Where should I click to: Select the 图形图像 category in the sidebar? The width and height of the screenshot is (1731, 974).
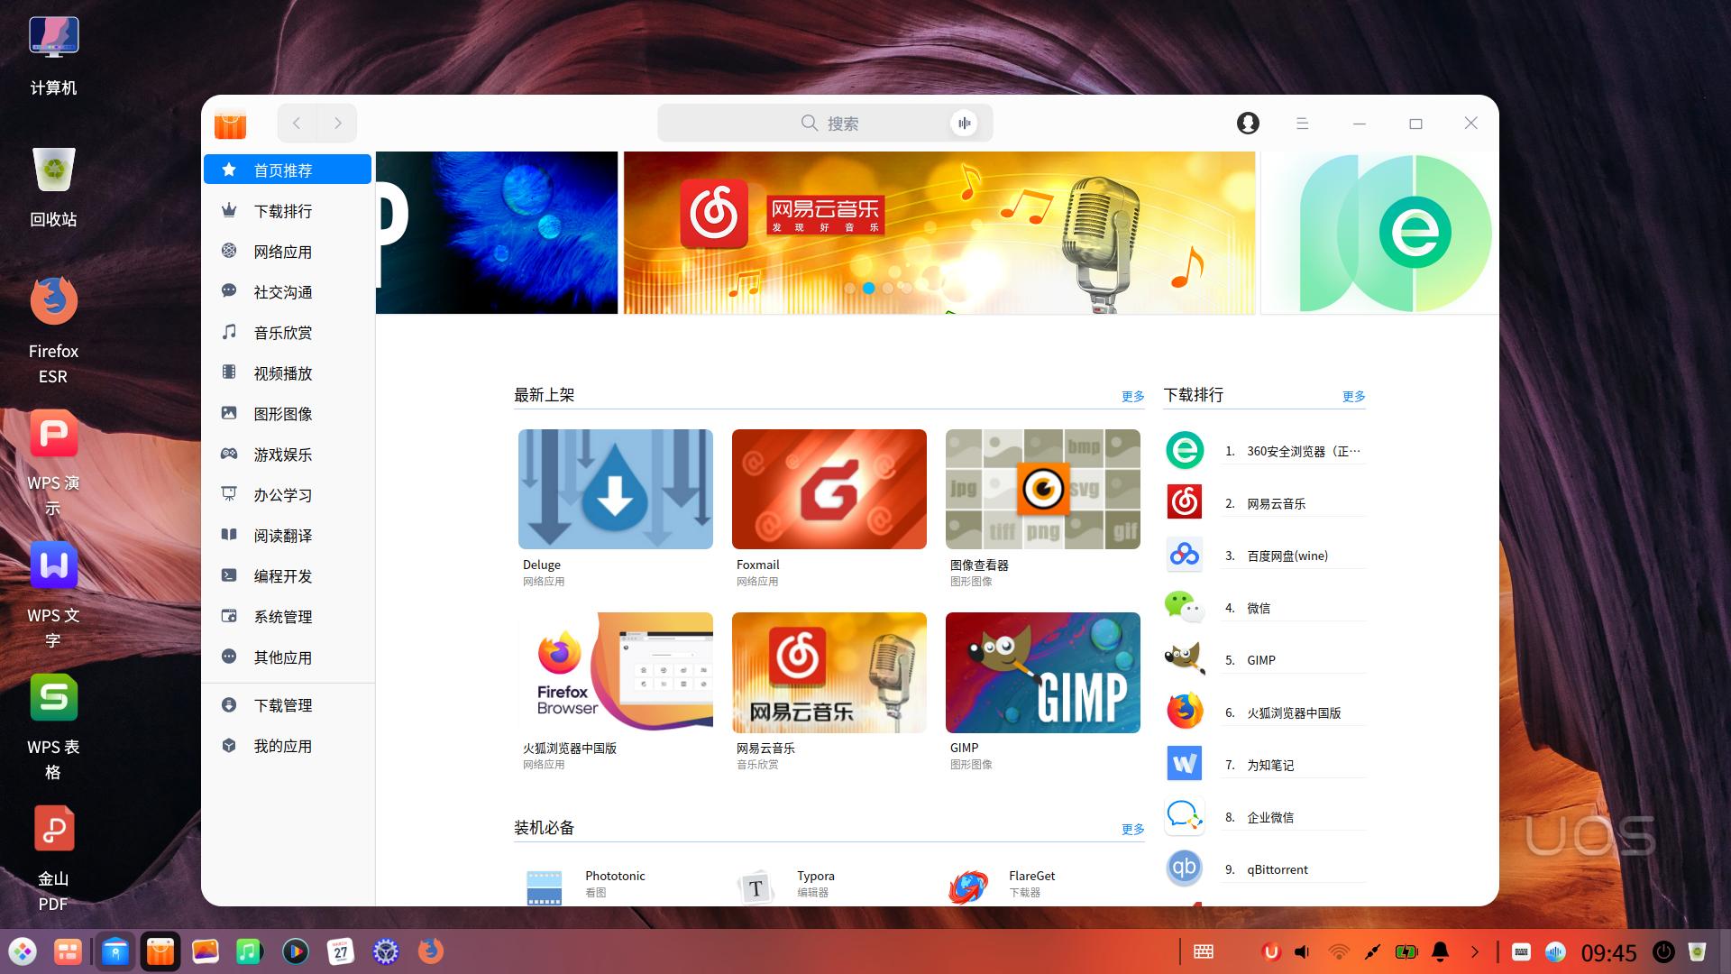click(284, 413)
